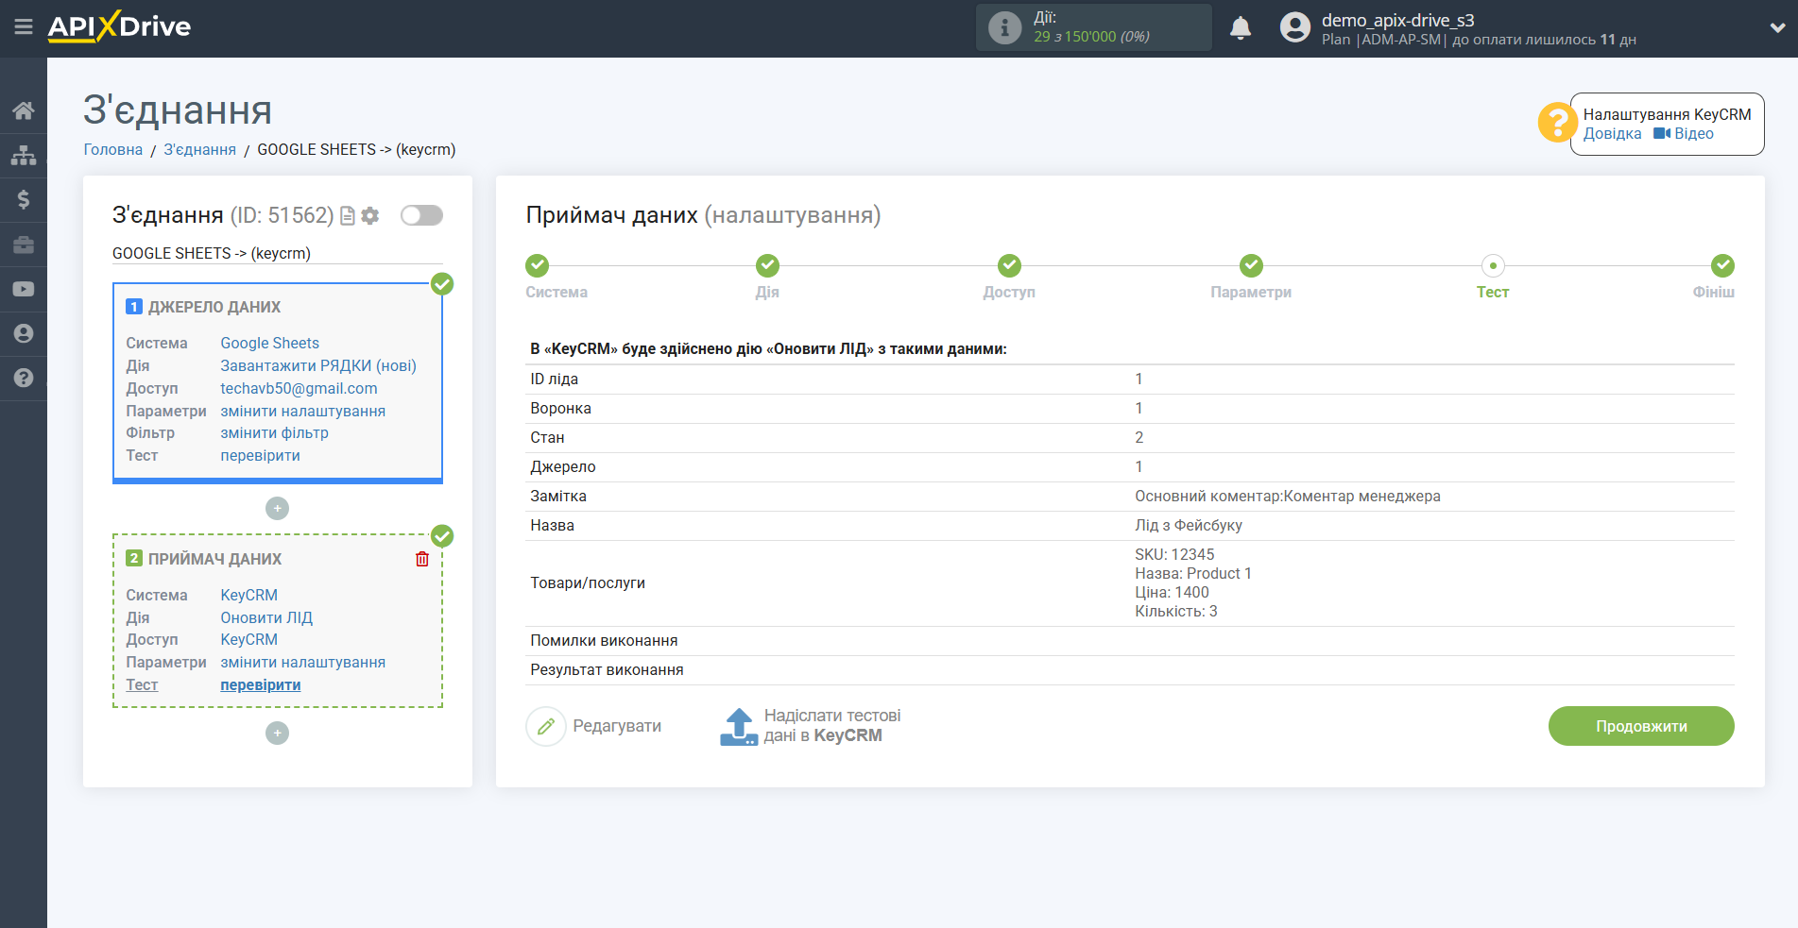Image resolution: width=1798 pixels, height=928 pixels.
Task: Click the demo_apix-drive_s3 username
Action: click(1398, 20)
